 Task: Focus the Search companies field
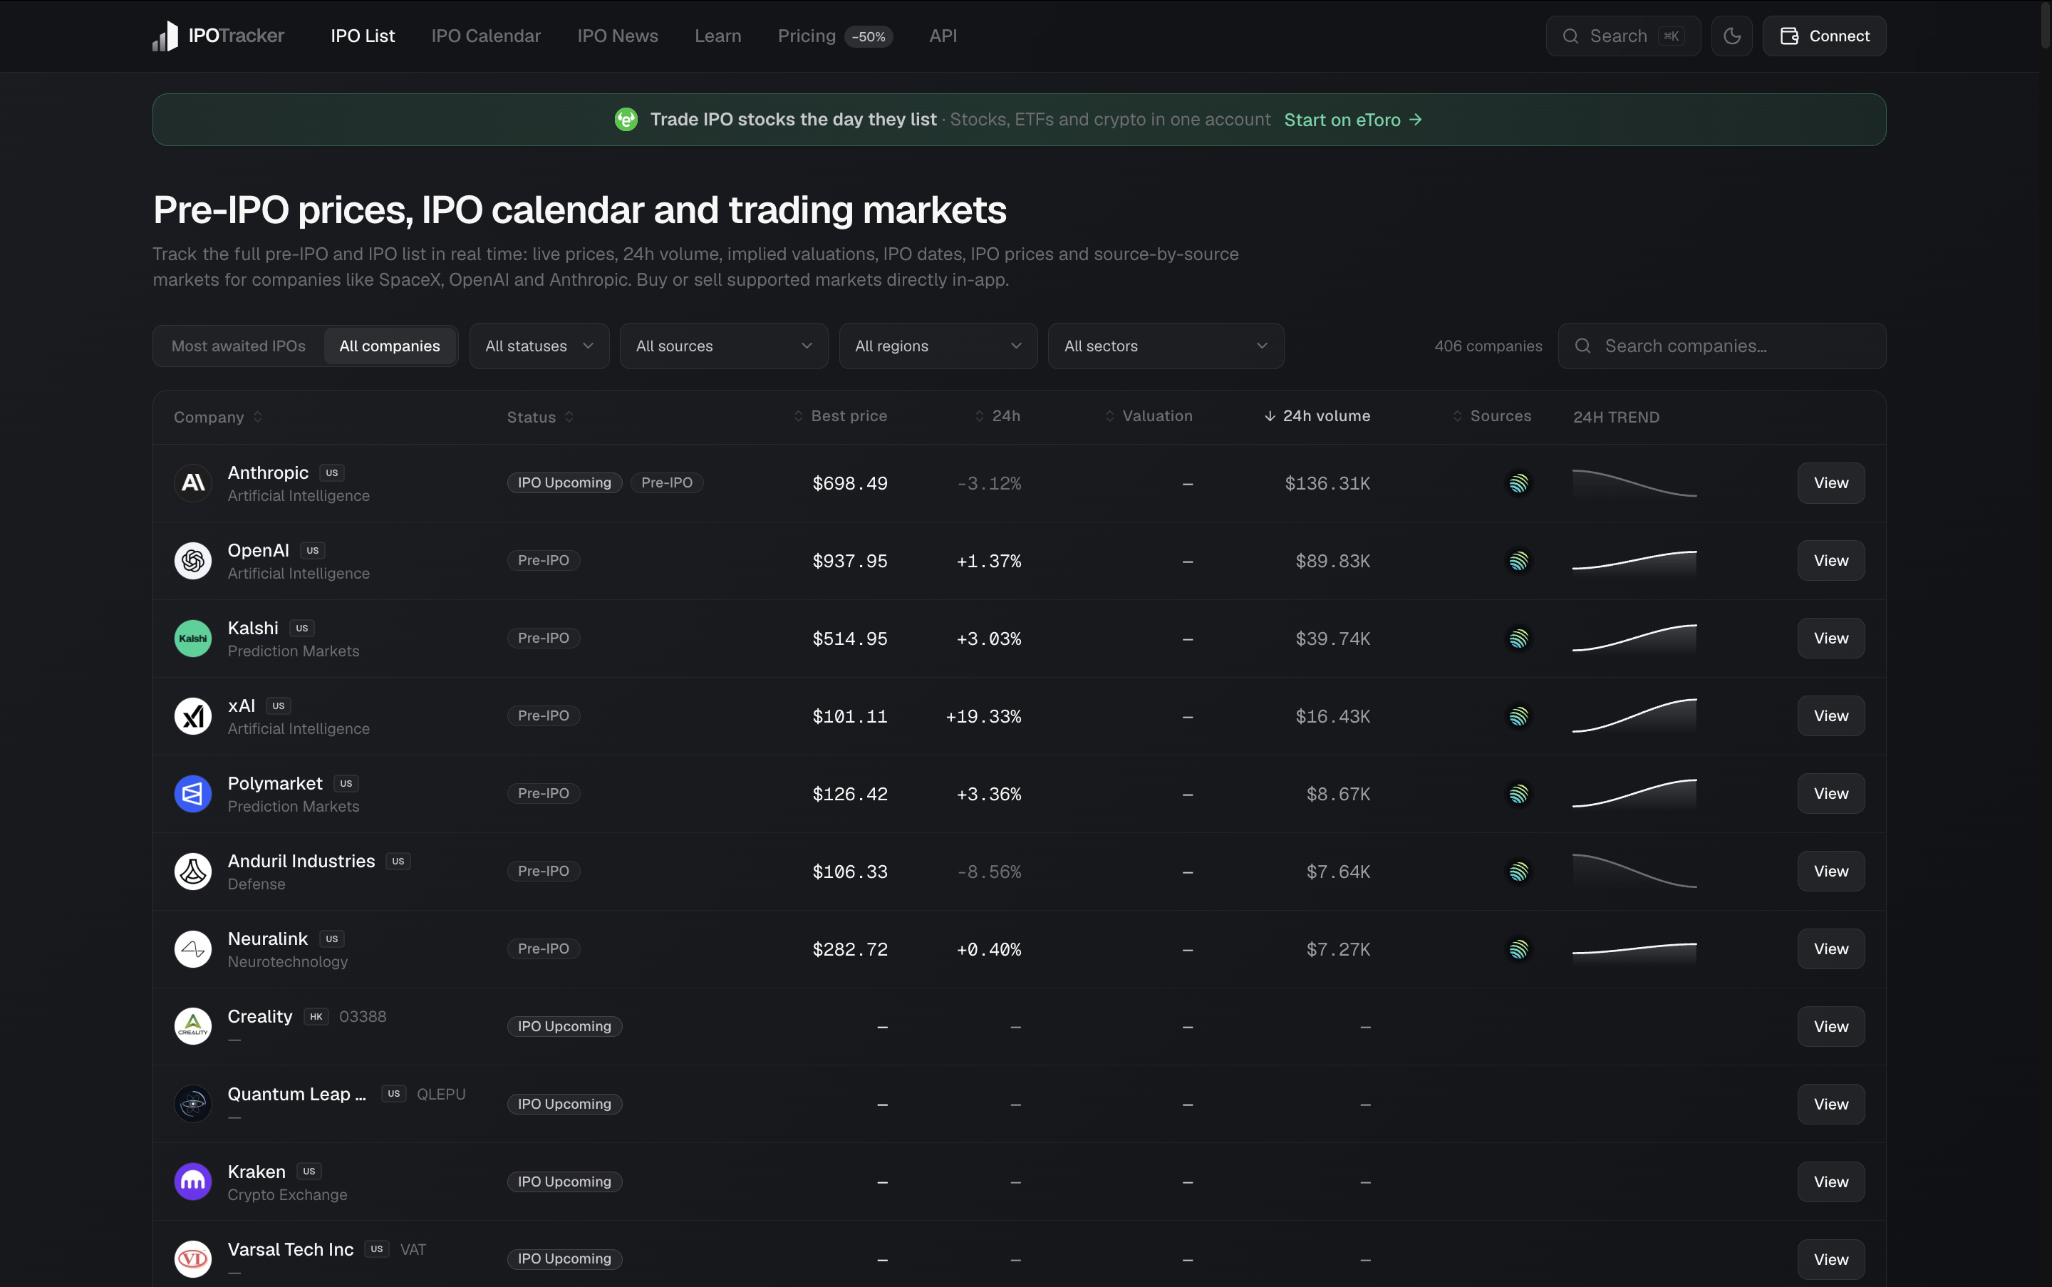1722,346
